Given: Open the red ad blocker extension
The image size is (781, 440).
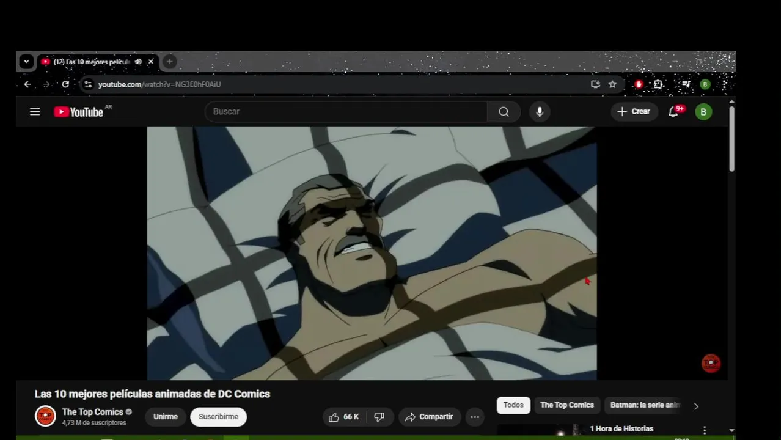Looking at the screenshot, I should [x=639, y=84].
